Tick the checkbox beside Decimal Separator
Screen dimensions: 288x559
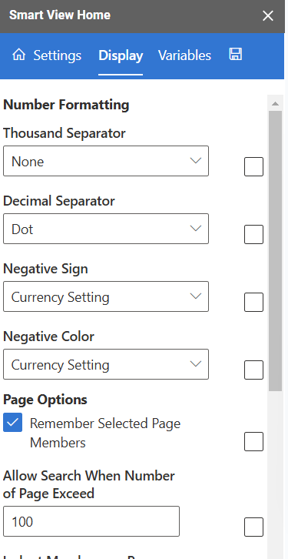[x=254, y=234]
